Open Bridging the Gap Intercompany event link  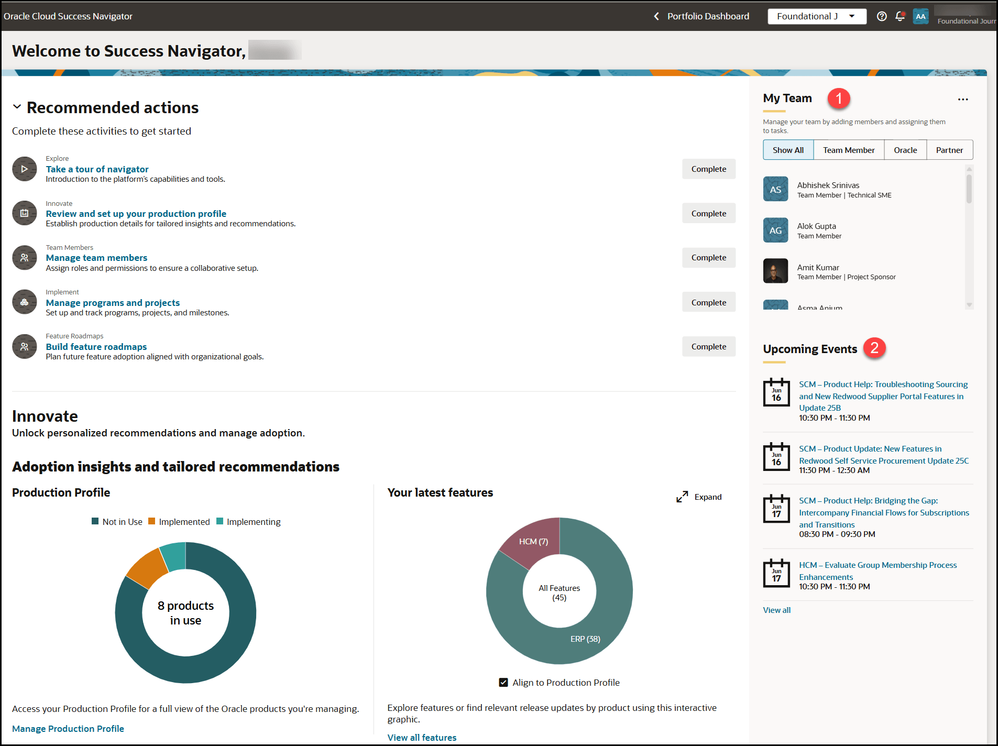tap(884, 512)
